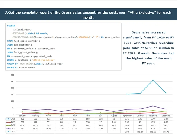This screenshot has height=137, width=177.
Task: Click the GROUP BY MONTHNAME(s.date) line
Action: click(x=35, y=64)
